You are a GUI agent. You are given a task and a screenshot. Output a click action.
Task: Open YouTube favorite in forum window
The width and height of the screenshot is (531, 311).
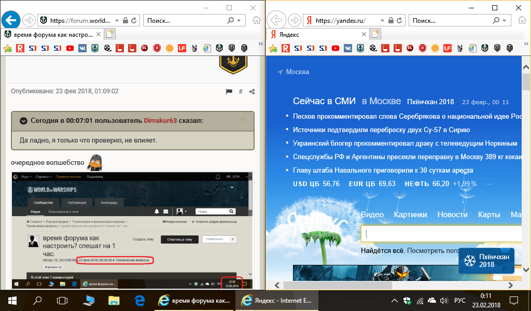click(x=70, y=48)
